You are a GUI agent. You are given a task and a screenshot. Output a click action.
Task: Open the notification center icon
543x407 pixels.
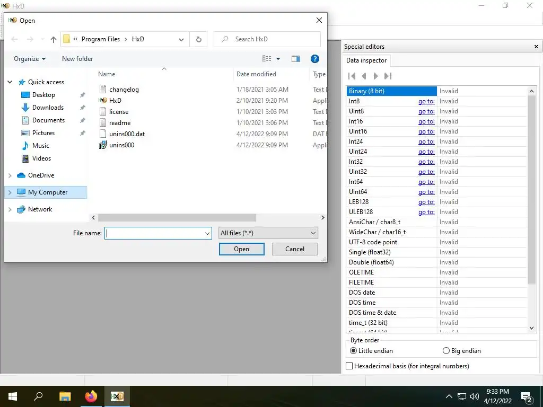click(527, 397)
